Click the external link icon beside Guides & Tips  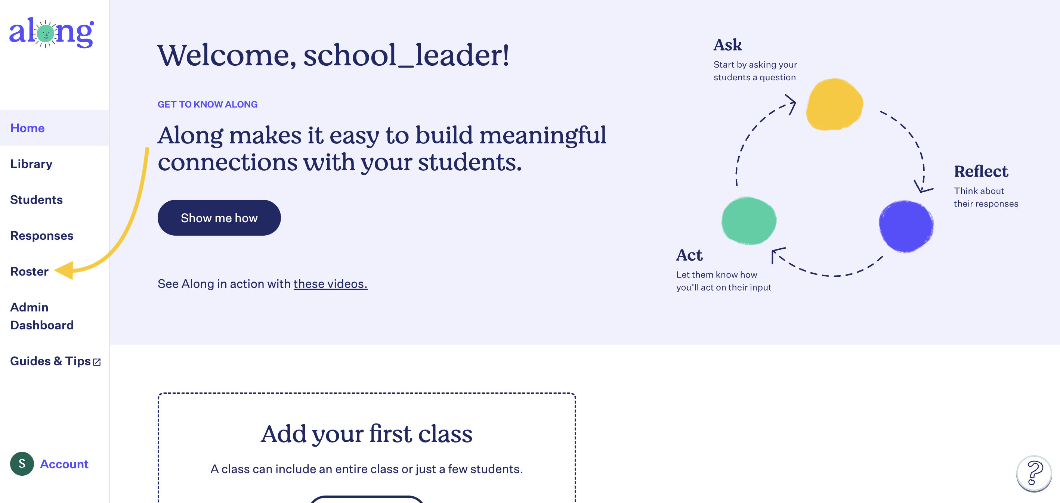97,362
